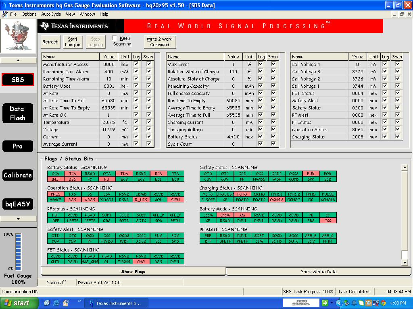Click the sidebar down arrow below bqEASY
Image resolution: width=413 pixels, height=309 pixels.
18,218
